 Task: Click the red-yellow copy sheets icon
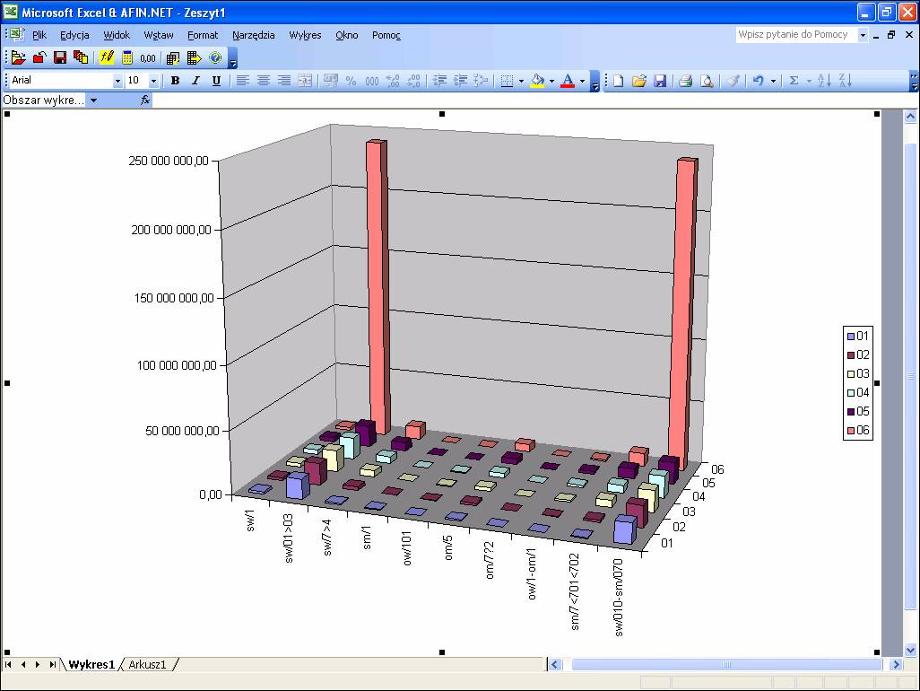click(81, 57)
